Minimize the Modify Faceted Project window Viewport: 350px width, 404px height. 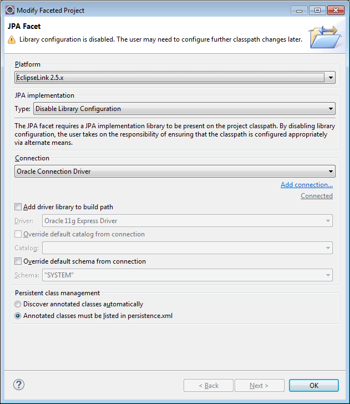[301, 9]
